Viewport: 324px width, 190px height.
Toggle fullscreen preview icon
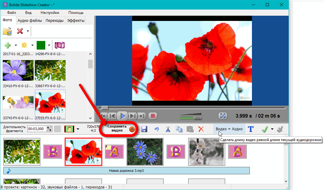(223, 116)
